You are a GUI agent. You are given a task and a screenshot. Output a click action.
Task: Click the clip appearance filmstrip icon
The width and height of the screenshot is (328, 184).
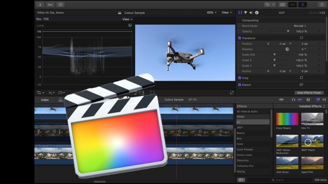point(308,100)
